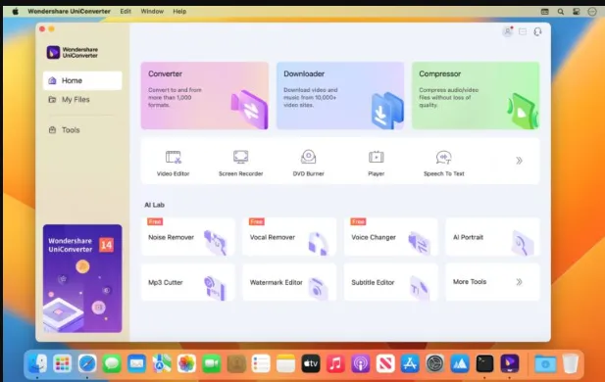Screen dimensions: 605x382
Task: Open the Converter card
Action: (205, 96)
